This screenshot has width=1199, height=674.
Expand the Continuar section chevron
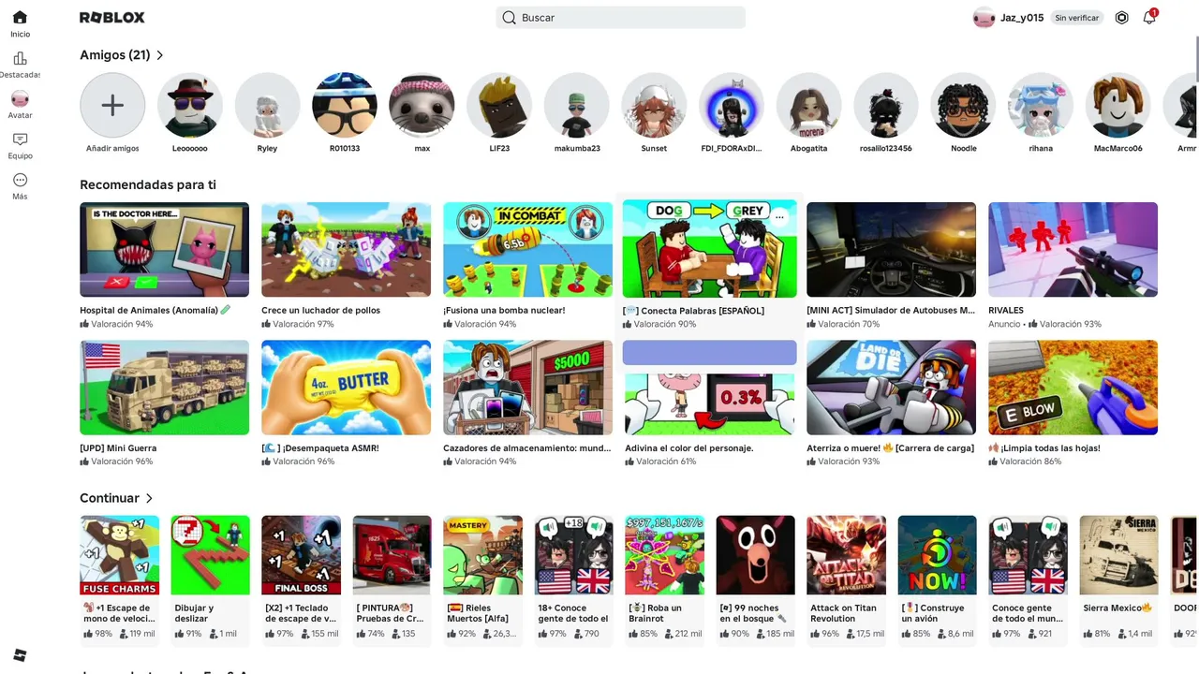[149, 498]
